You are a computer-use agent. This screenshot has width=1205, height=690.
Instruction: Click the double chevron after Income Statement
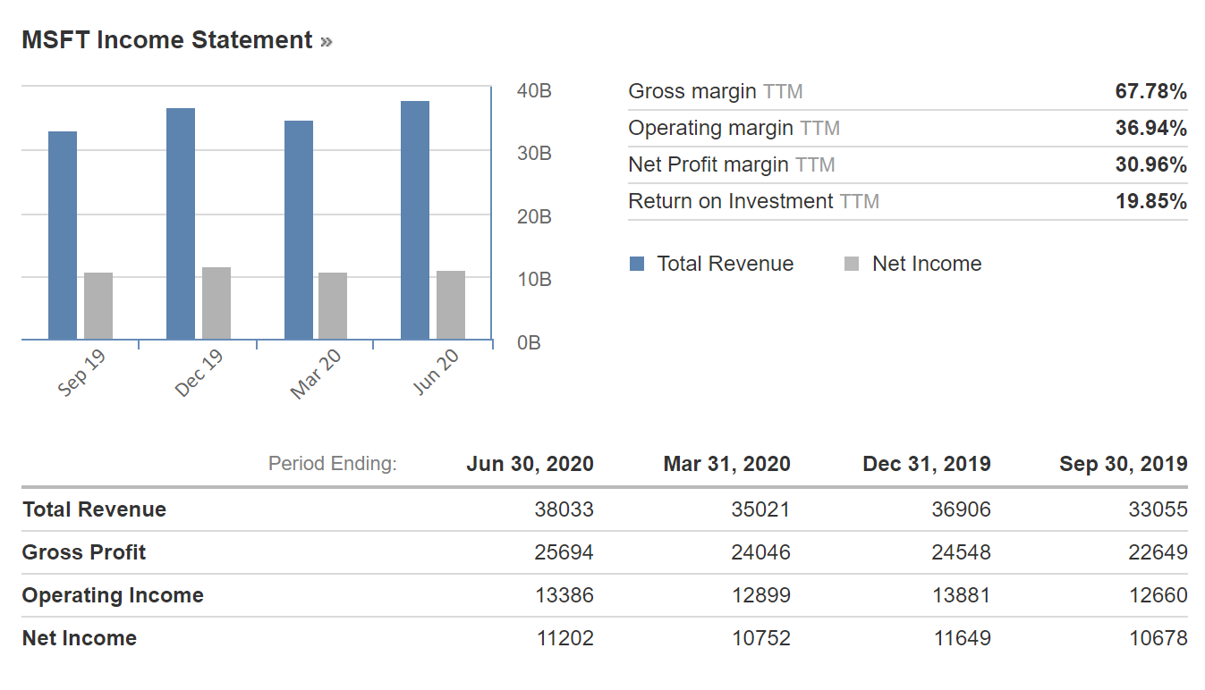(327, 42)
